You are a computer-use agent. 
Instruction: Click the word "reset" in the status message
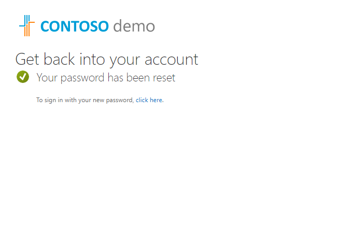click(164, 78)
